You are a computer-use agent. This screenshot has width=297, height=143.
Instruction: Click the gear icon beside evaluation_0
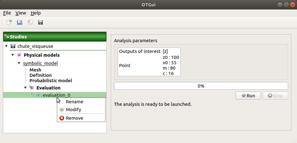point(38,95)
